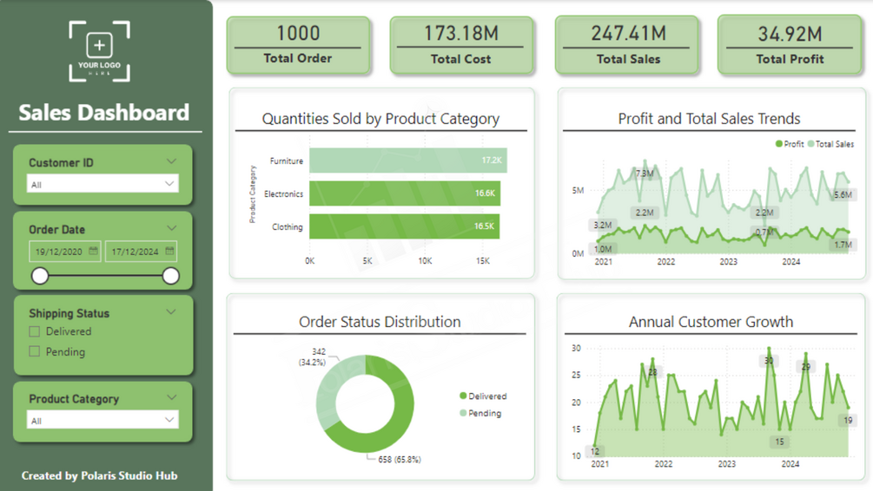Click the start date 19/12/2020 field
This screenshot has height=491, width=873.
pos(64,252)
